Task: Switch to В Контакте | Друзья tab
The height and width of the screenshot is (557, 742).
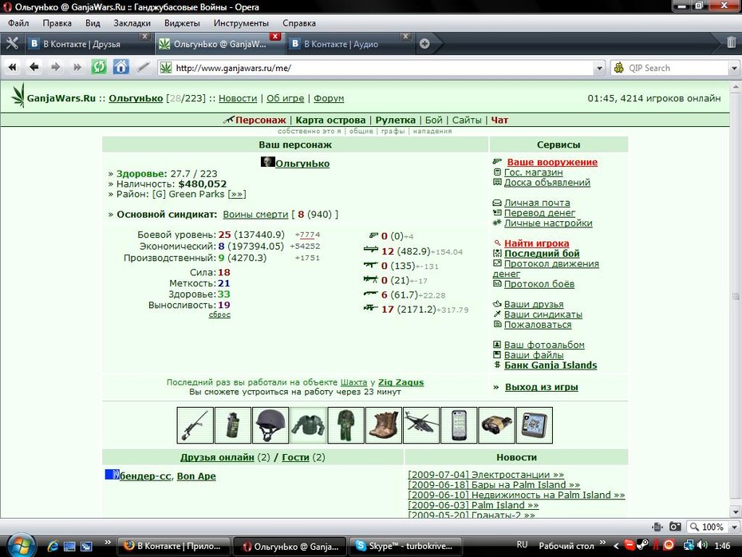Action: pyautogui.click(x=88, y=44)
